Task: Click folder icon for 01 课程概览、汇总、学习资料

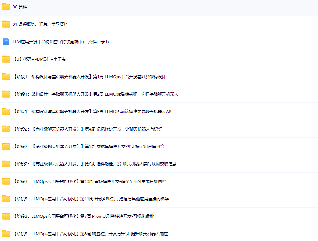Action: point(6,24)
